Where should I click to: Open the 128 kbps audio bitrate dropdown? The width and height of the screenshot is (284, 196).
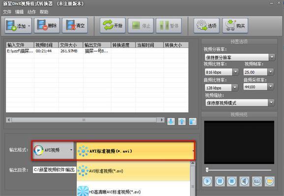coord(221,88)
